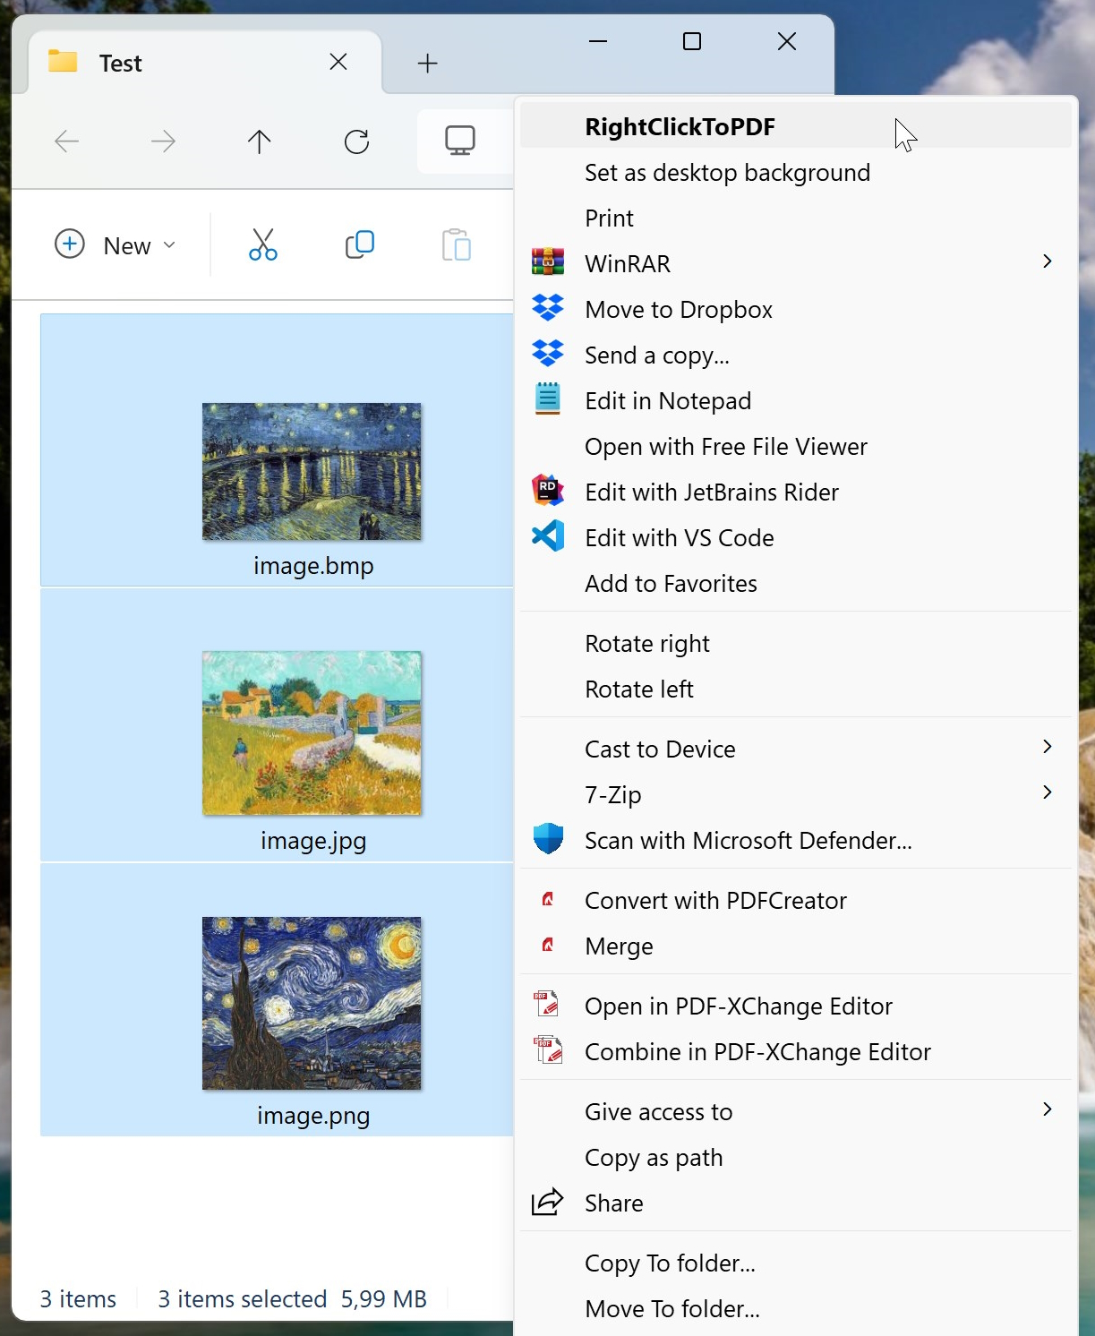Choose Add to Favorites

pos(796,583)
